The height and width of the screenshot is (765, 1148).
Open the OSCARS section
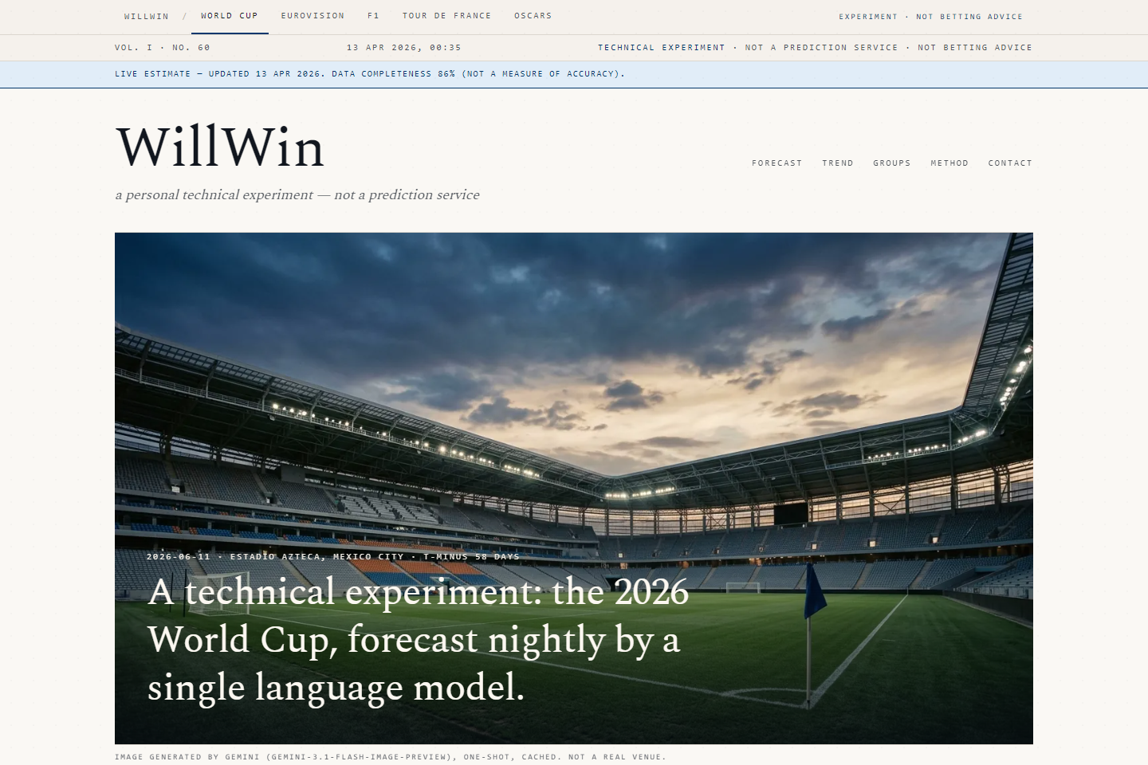pos(533,16)
